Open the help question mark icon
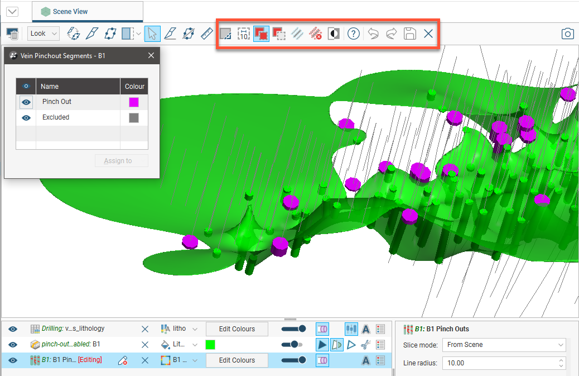Viewport: 579px width, 376px height. 353,34
